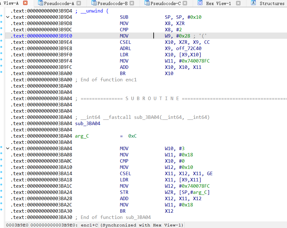Viewport: 287px width, 228px height.
Task: Click the BR X10 instruction
Action: coord(146,73)
